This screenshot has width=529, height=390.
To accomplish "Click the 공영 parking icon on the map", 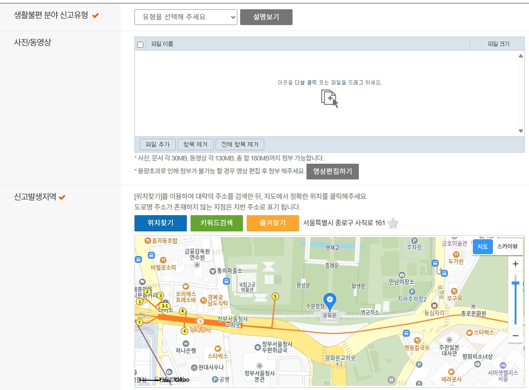I will point(215,379).
